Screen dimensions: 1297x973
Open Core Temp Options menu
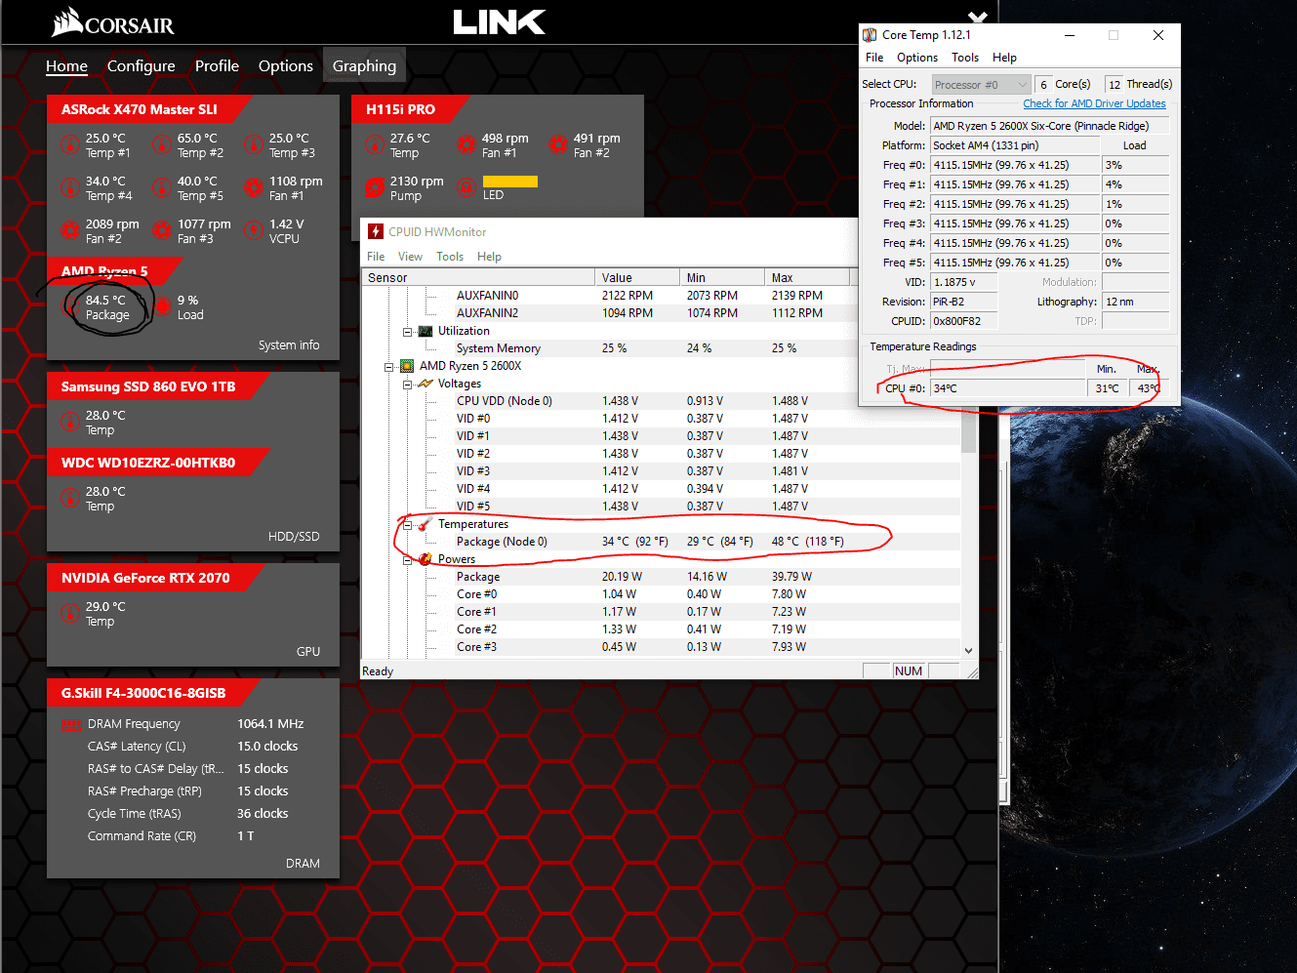click(917, 58)
